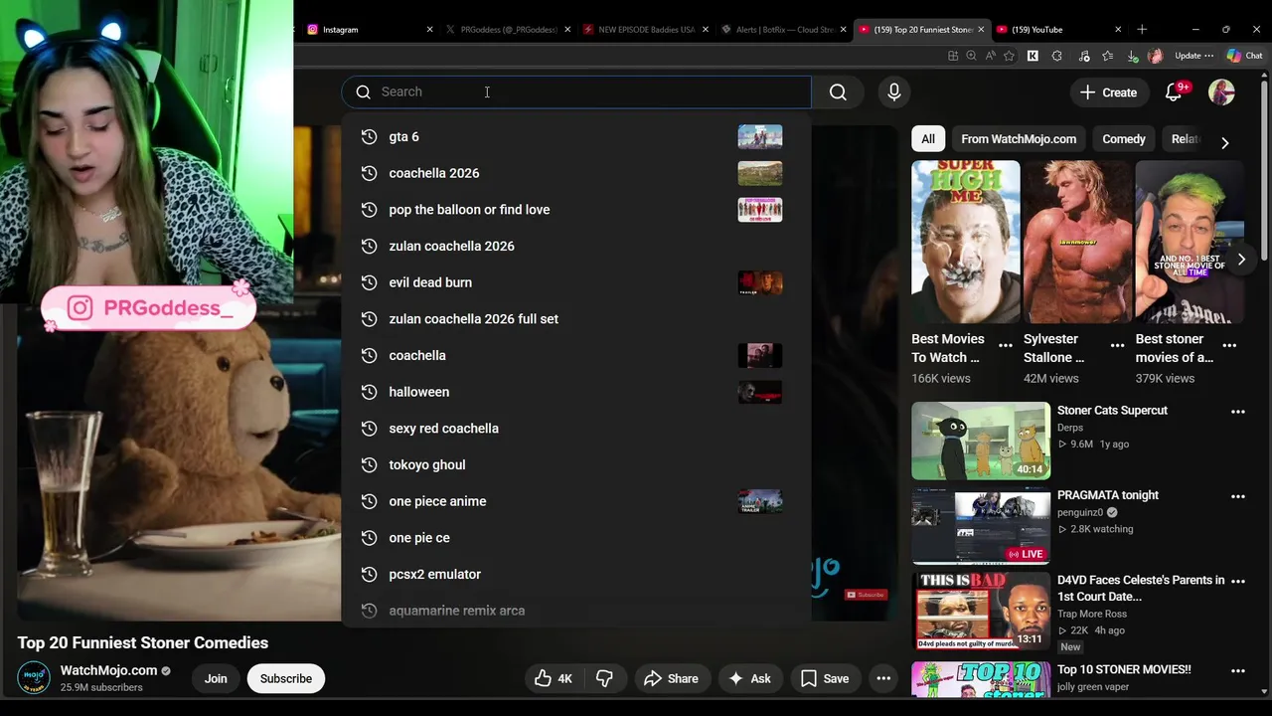This screenshot has height=716, width=1272.
Task: Select 'zulan coachella 2026' suggestion
Action: tap(576, 246)
